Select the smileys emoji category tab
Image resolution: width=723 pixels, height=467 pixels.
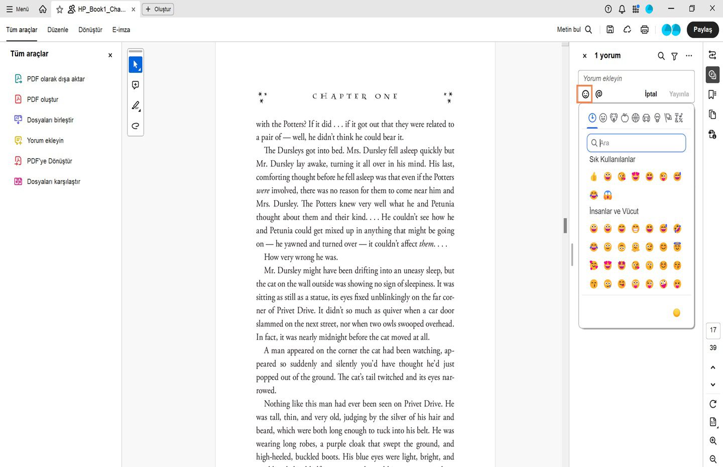point(603,118)
